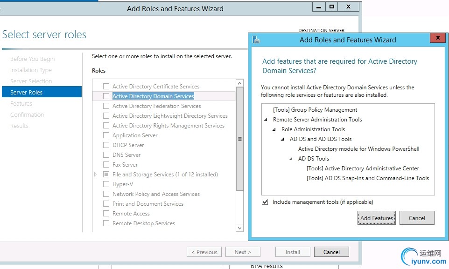Screen dimensions: 449x269
Task: Click the wizard icon in the dialog title bar
Action: (x=256, y=40)
